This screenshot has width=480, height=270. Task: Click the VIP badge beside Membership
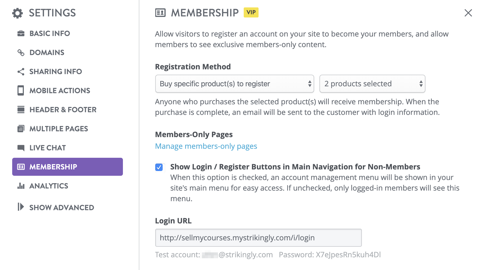pos(251,12)
